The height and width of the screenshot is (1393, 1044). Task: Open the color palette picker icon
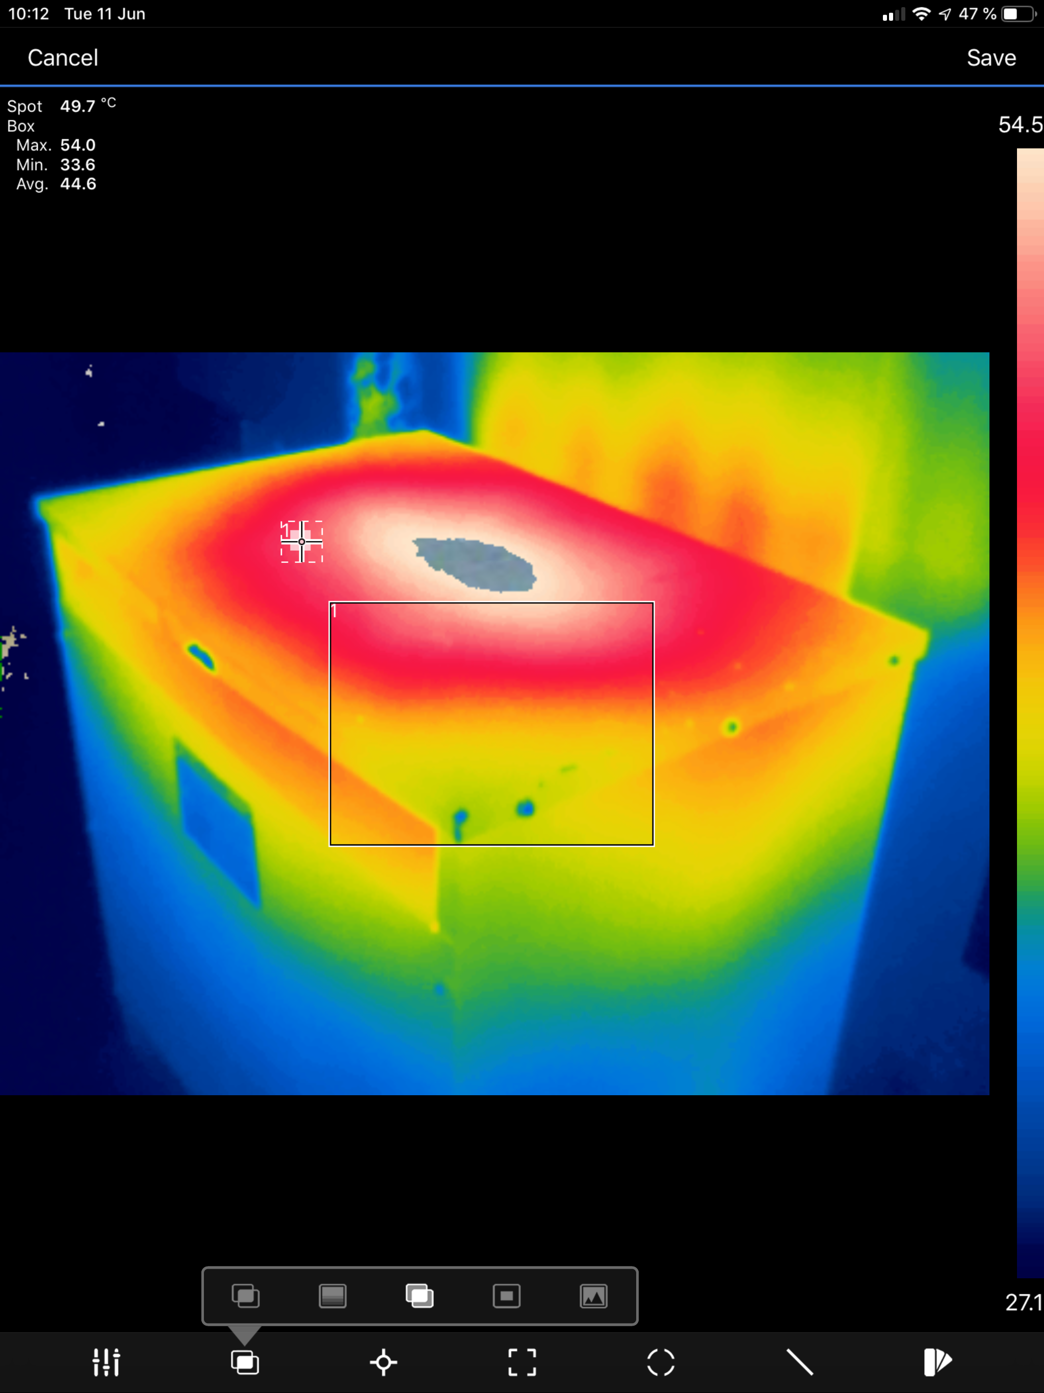coord(937,1363)
